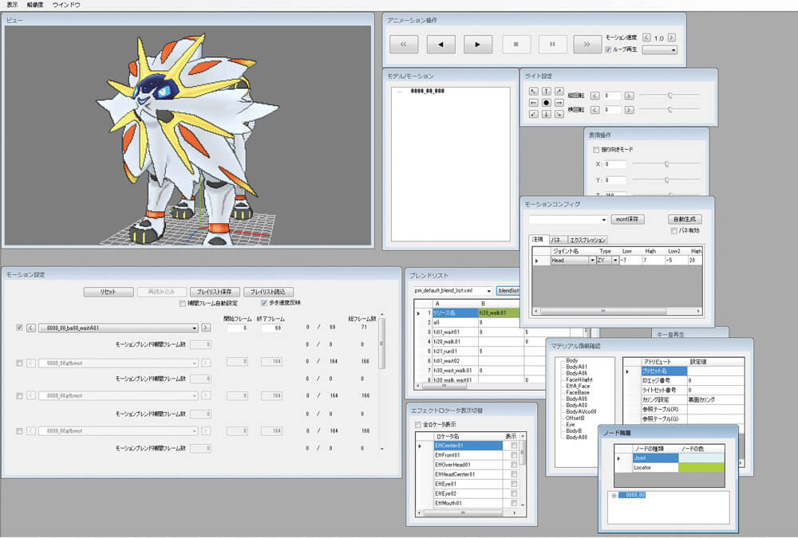The height and width of the screenshot is (538, 798).
Task: Click the 開始フレーム input field
Action: pos(237,328)
